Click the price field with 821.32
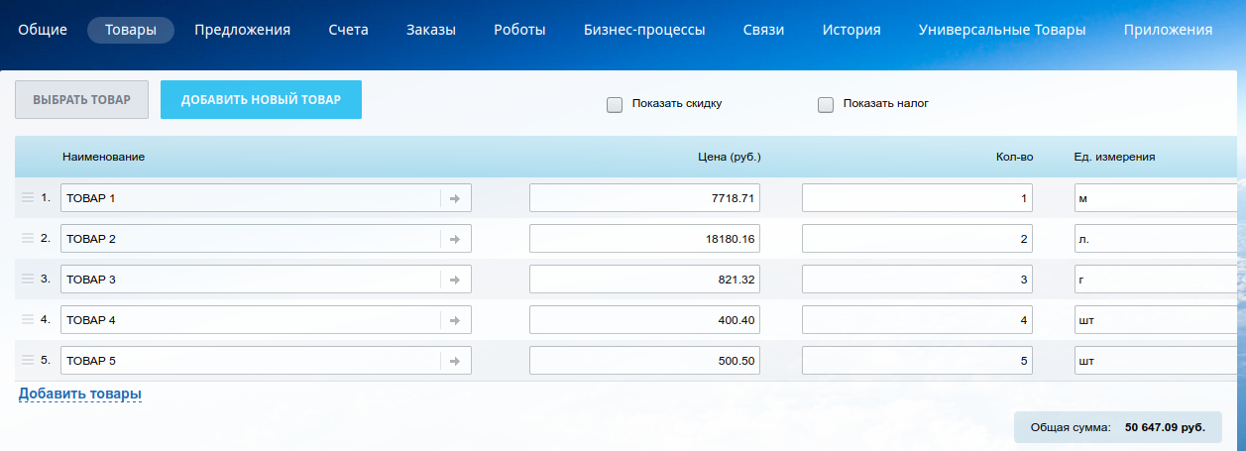The width and height of the screenshot is (1246, 451). [x=644, y=280]
